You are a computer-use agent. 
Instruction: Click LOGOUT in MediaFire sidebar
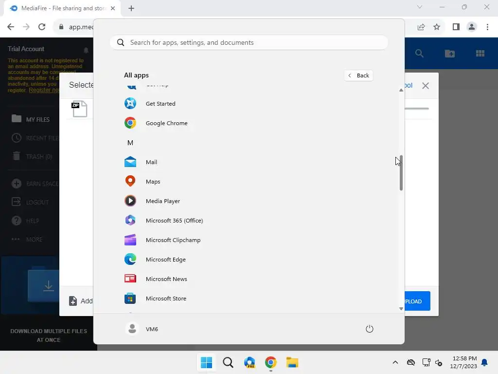(30, 202)
